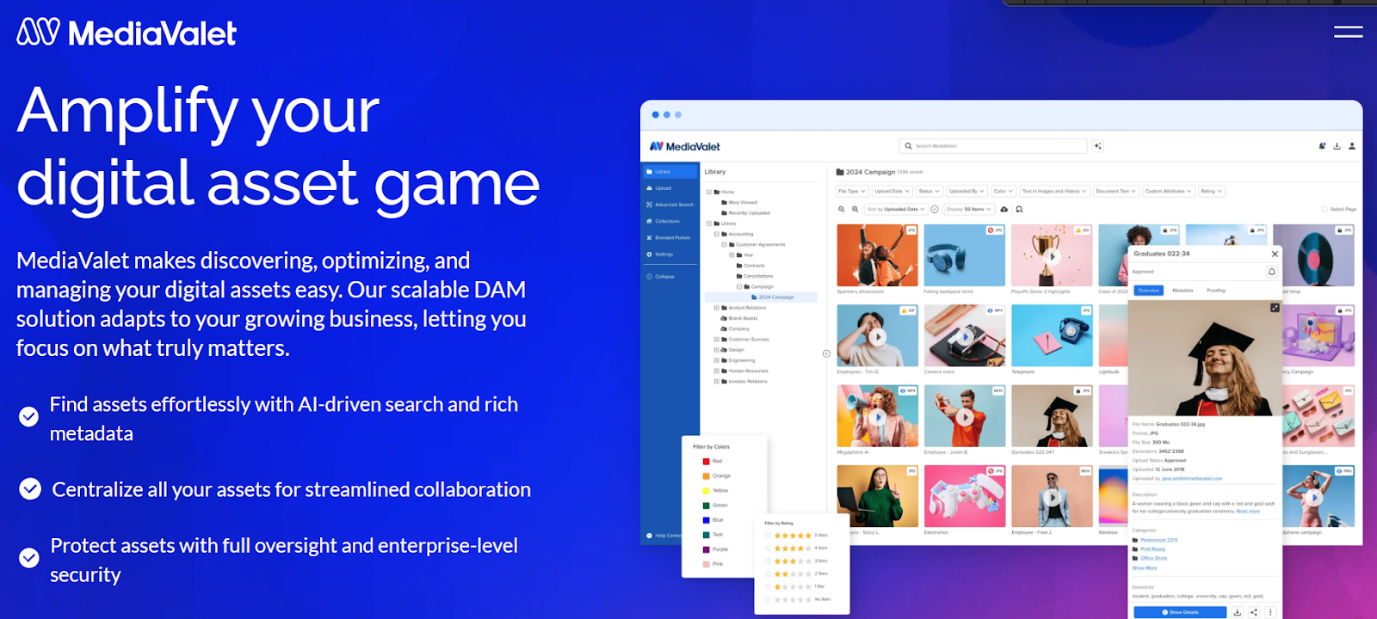Screen dimensions: 1377x619
Task: Click the Show Details button
Action: (x=1180, y=612)
